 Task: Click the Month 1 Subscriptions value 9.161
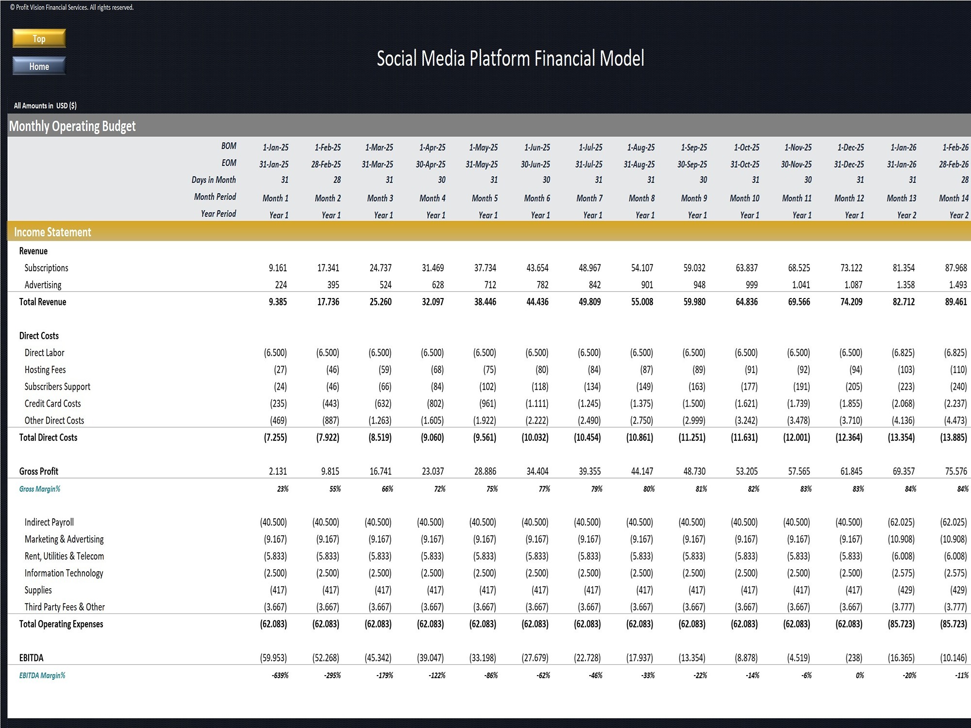[278, 268]
